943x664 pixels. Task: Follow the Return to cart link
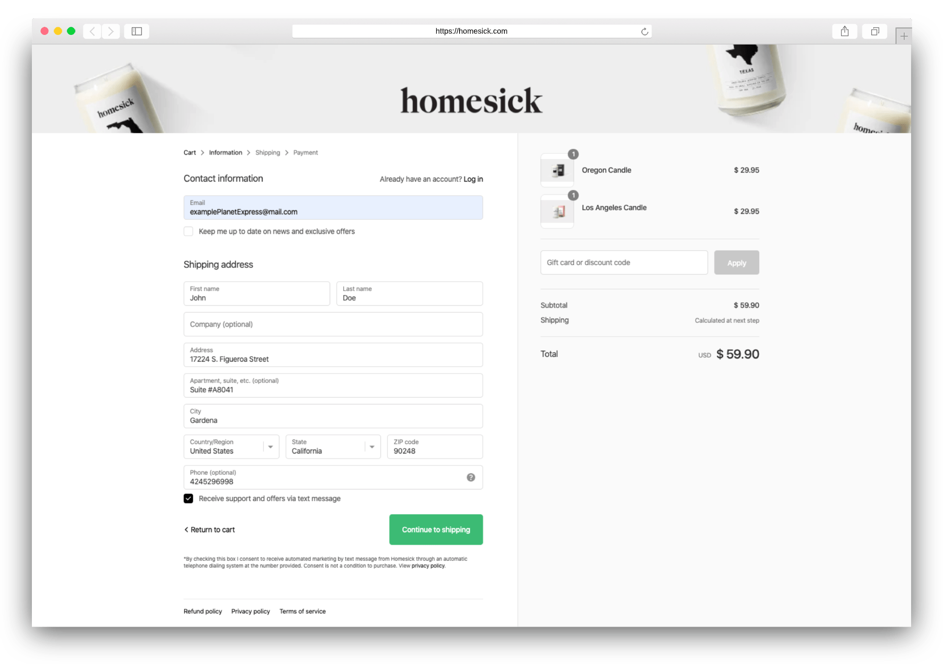point(210,529)
